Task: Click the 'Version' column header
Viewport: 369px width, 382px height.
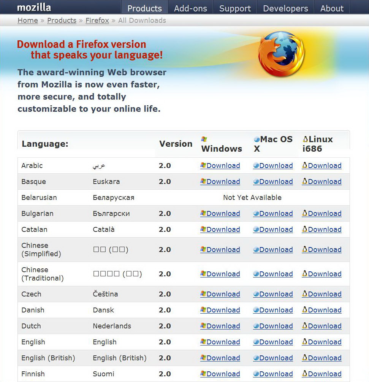Action: pos(176,144)
